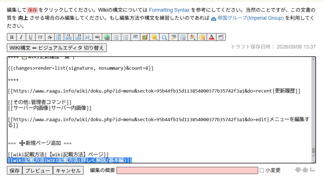
Task: Click the メニューを編集する URL line
Action: [x=158, y=122]
